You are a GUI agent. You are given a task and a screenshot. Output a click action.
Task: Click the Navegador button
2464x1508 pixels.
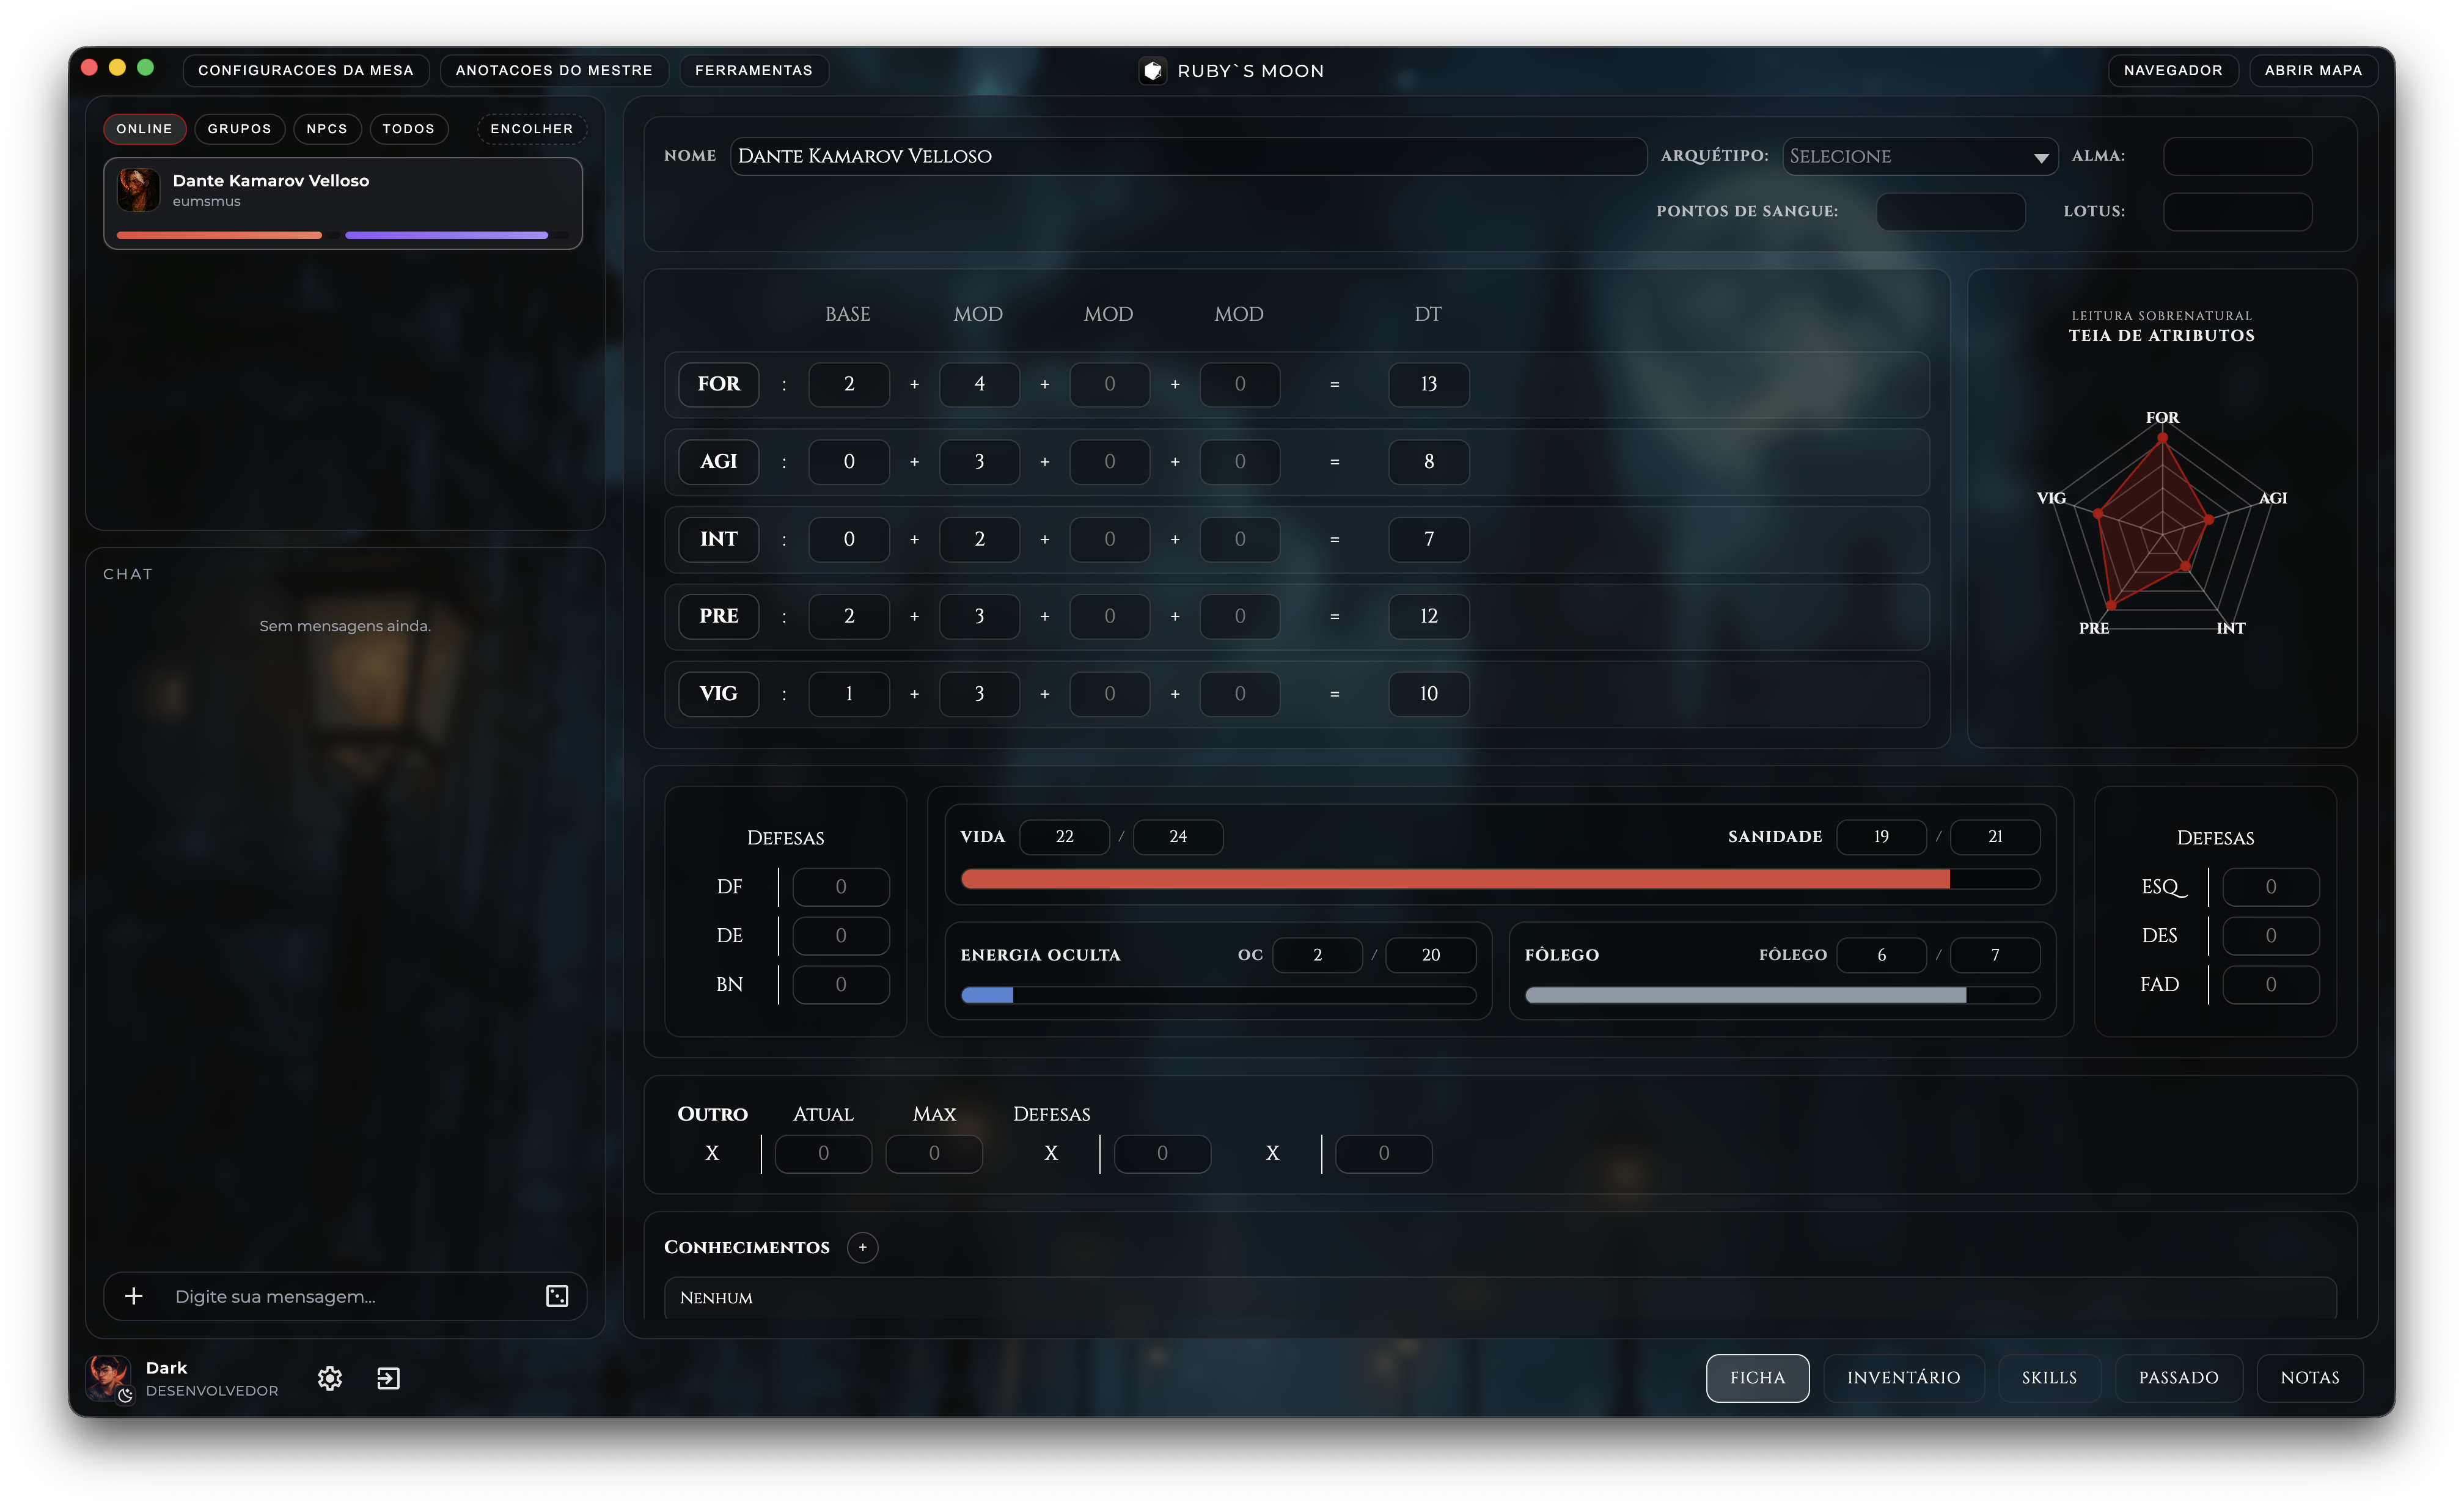[2173, 70]
